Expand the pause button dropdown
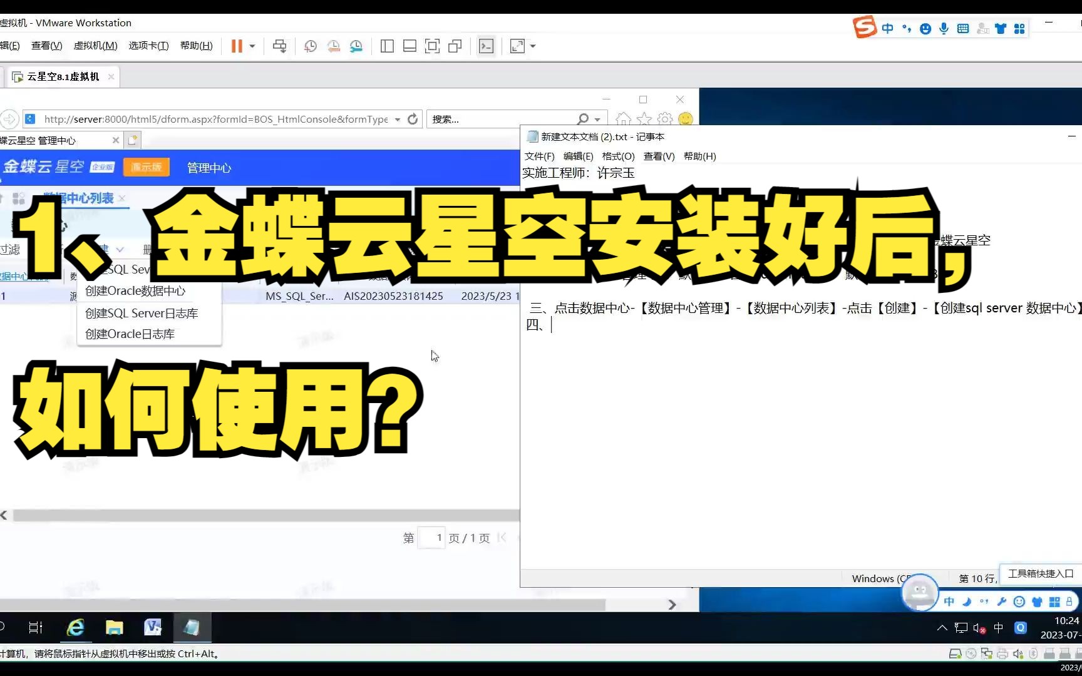1082x676 pixels. pos(252,46)
